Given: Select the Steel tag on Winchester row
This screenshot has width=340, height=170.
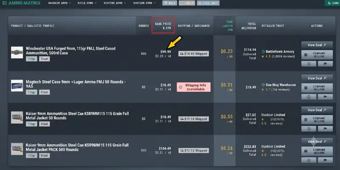Looking at the screenshot, I should 45,59.
